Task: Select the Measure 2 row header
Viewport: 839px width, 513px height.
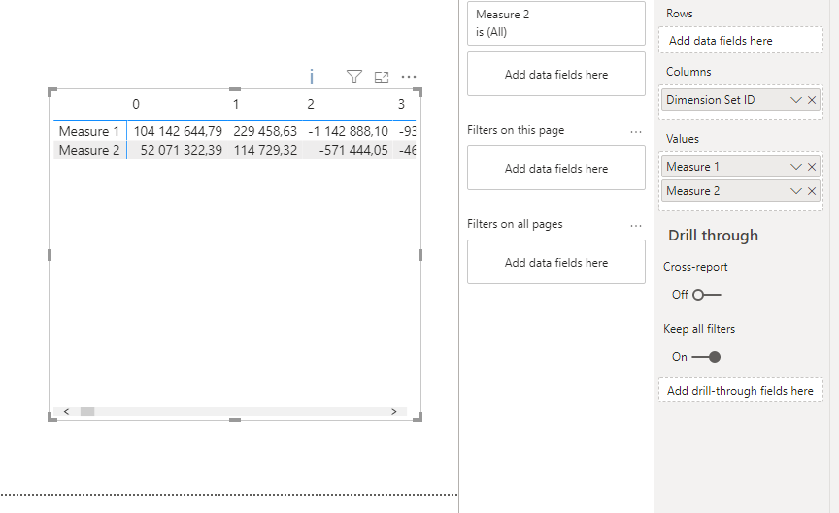Action: 89,150
